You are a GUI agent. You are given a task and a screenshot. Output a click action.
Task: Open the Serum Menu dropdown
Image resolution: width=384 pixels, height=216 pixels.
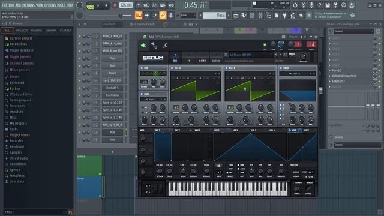click(x=292, y=55)
